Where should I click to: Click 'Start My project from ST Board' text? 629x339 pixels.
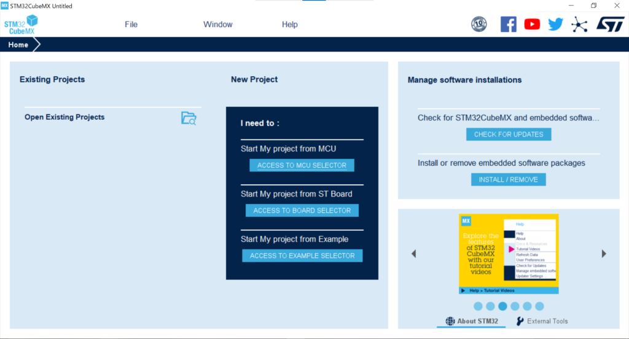[297, 194]
